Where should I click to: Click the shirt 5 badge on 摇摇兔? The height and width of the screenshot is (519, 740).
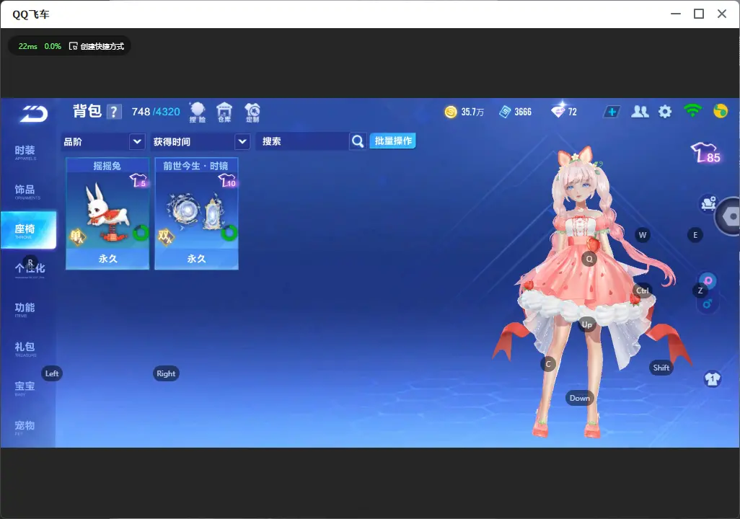138,181
